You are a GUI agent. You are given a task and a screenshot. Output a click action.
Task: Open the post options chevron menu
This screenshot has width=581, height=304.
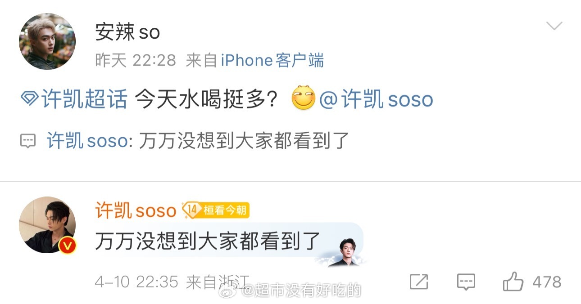[554, 26]
